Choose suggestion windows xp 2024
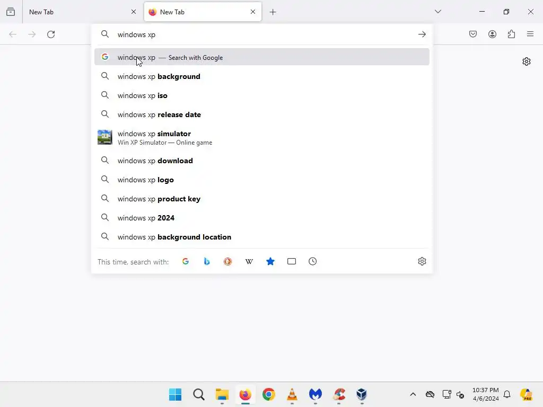Viewport: 543px width, 407px height. pos(262,218)
